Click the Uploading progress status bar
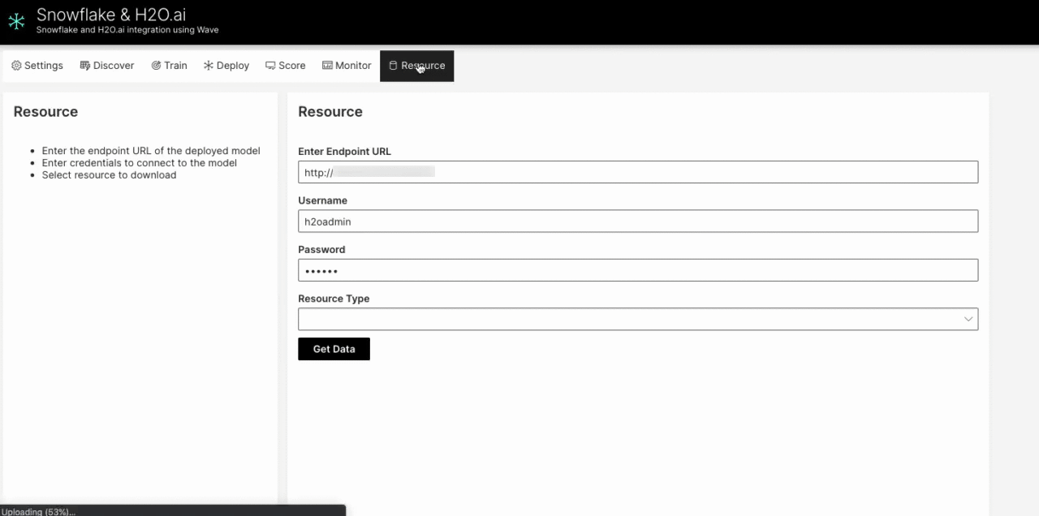Screen dimensions: 1039x516 click(x=172, y=511)
